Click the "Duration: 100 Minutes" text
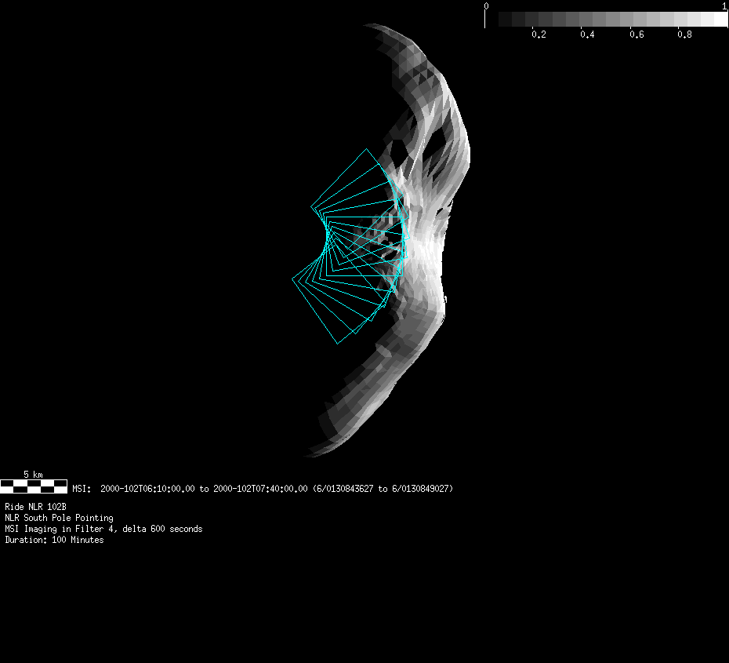Viewport: 729px width, 663px height. pos(54,540)
